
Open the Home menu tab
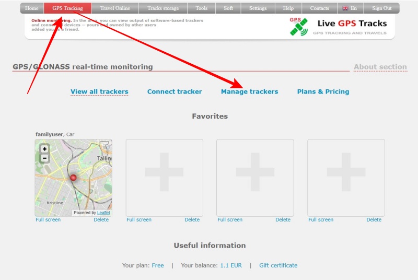[32, 8]
